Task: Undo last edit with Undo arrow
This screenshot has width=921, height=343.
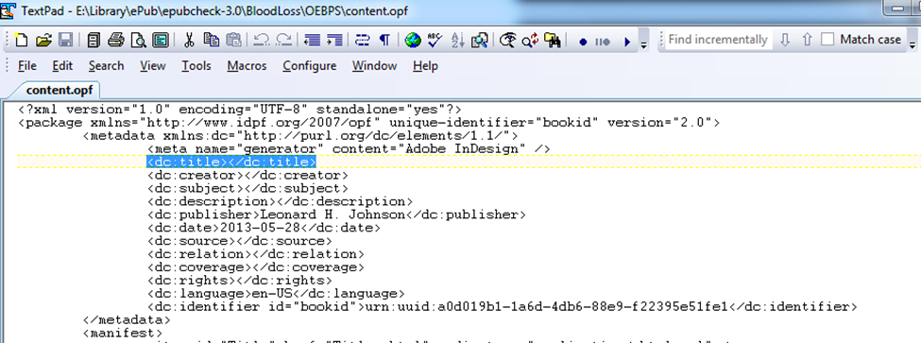Action: pos(262,40)
